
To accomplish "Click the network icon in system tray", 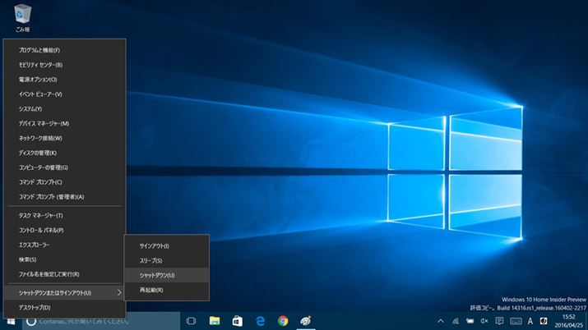I will [455, 321].
